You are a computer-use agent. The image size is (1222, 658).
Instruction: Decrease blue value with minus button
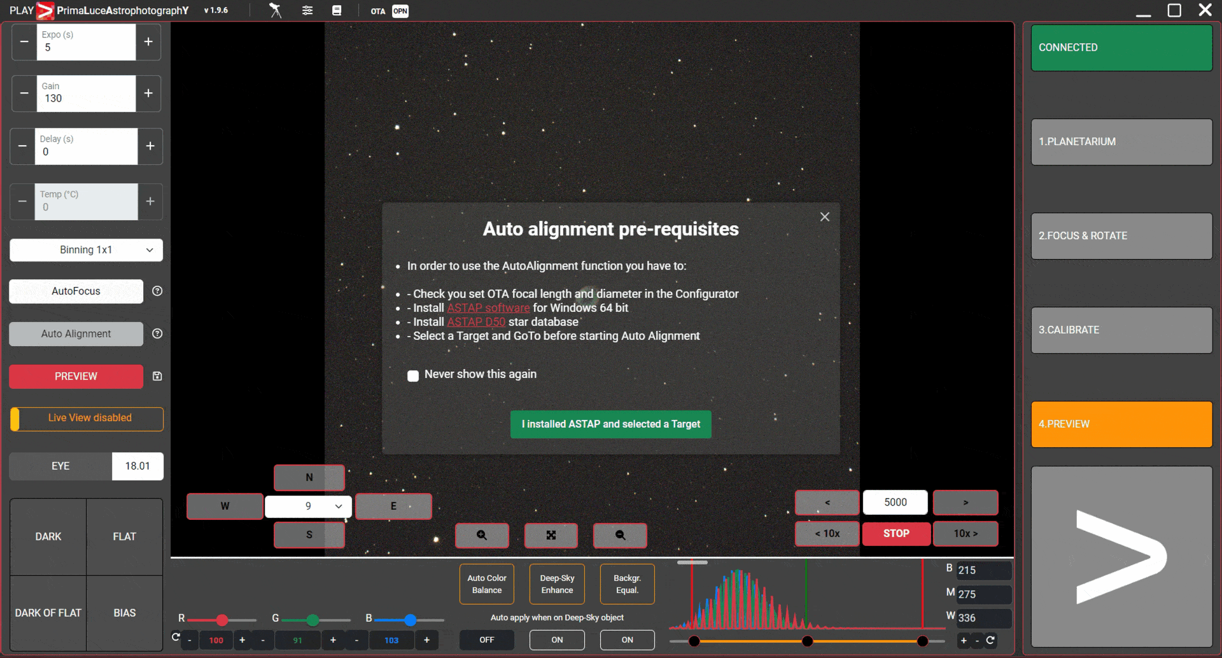tap(356, 640)
